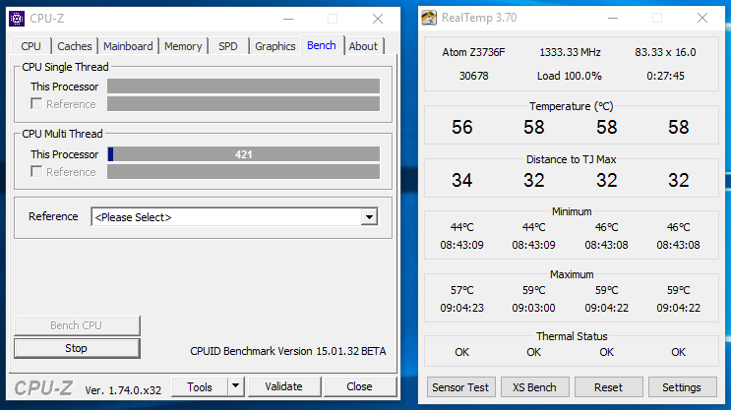Run Sensor Test in RealTemp
The image size is (731, 410).
(460, 387)
